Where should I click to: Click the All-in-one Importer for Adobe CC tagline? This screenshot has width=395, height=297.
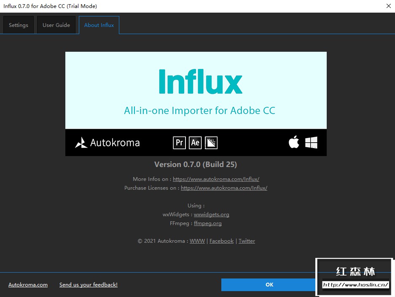199,111
